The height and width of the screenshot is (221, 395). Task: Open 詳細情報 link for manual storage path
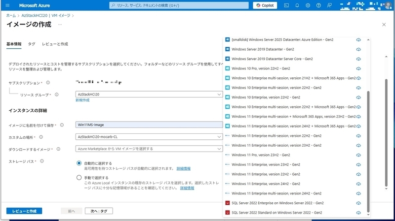[187, 188]
